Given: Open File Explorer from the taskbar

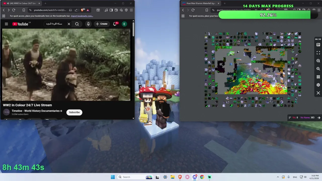Looking at the screenshot, I should 173,177.
